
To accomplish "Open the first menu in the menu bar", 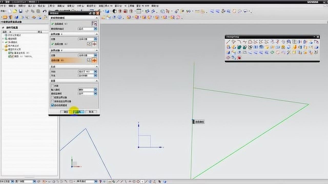I will tap(3, 6).
